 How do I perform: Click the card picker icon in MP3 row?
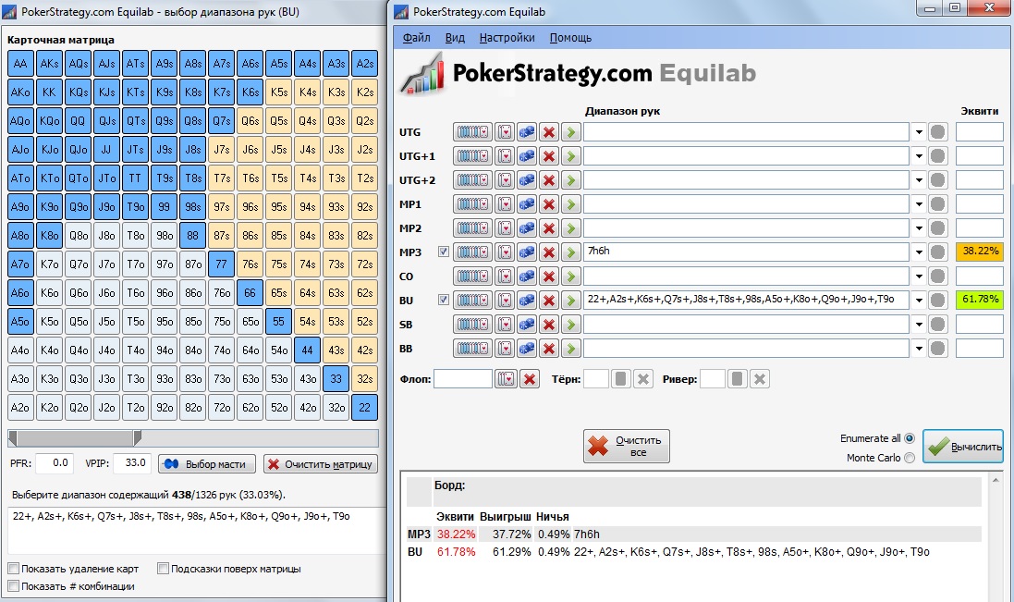tap(505, 252)
